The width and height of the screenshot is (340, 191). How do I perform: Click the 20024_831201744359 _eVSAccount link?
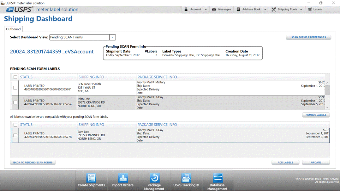[52, 52]
